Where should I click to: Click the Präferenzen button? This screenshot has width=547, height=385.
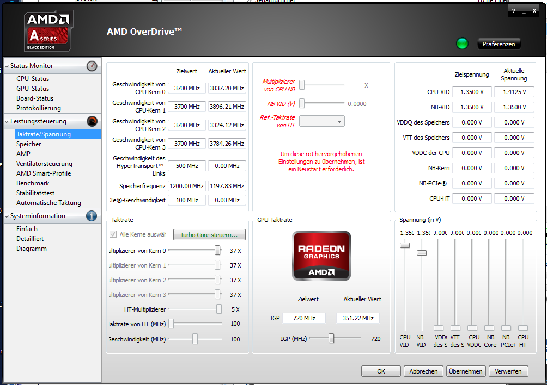[499, 44]
